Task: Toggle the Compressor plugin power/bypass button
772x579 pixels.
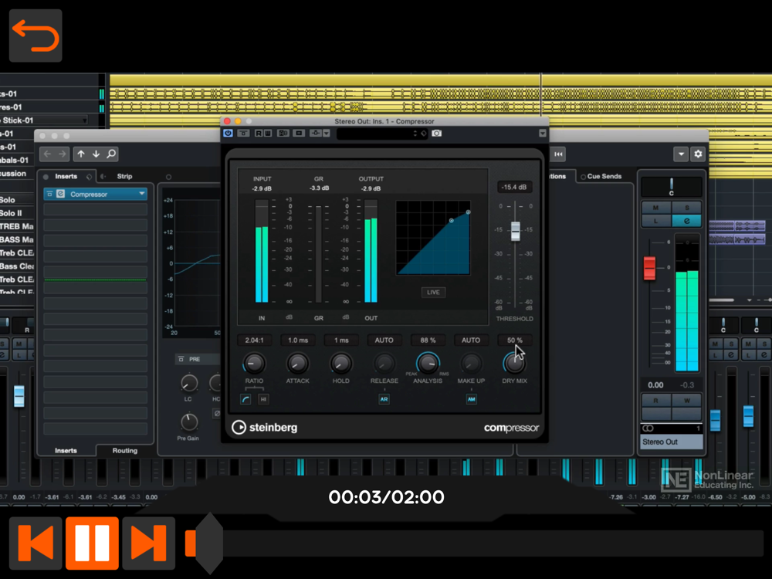Action: pos(228,134)
